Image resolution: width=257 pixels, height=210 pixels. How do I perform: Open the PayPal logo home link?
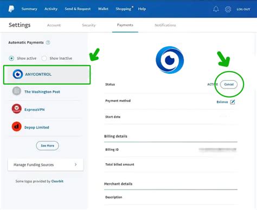pos(11,9)
